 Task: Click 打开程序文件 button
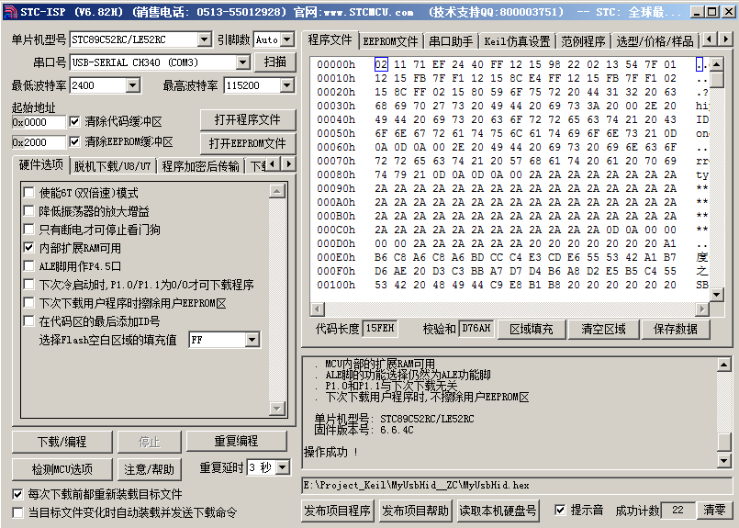[248, 119]
